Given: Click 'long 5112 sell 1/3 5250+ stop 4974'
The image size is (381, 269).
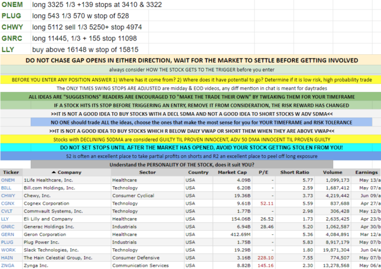Looking at the screenshot, I should click(x=87, y=27).
